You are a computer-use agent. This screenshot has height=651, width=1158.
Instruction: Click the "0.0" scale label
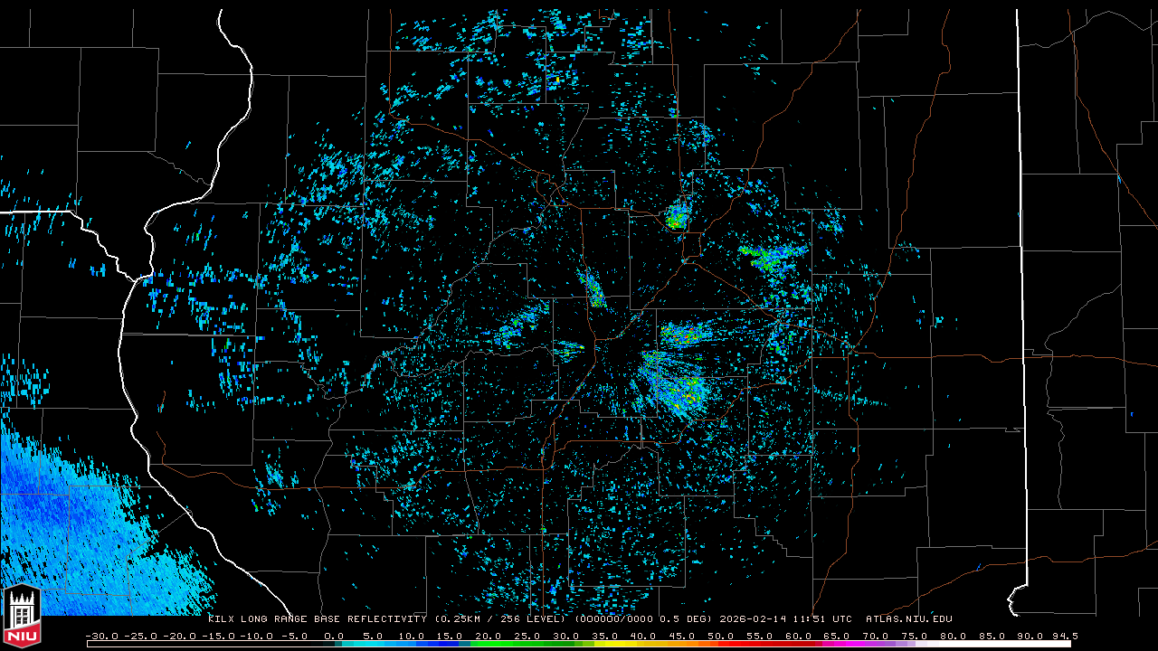[x=334, y=636]
